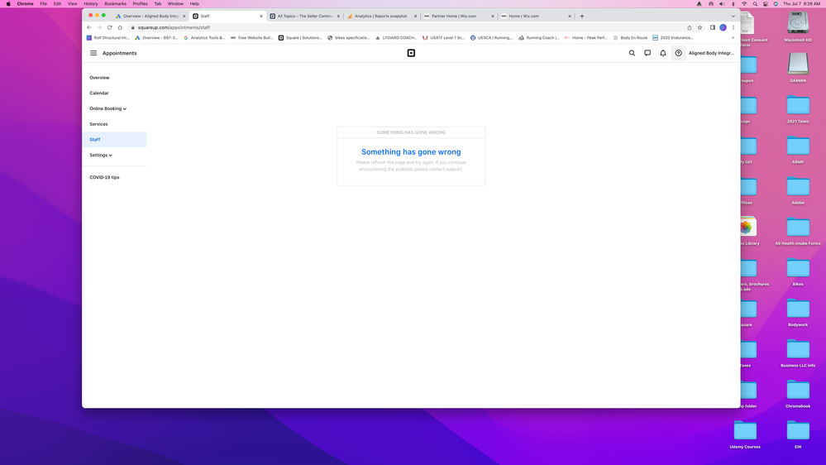Open a new Chrome tab
The width and height of the screenshot is (826, 465).
coord(582,16)
